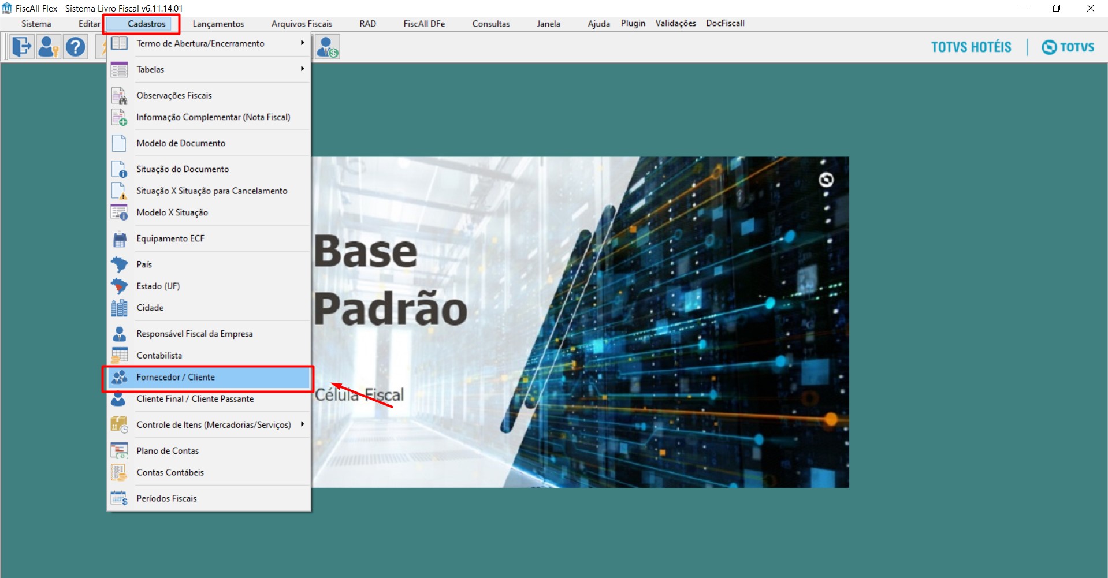Open the Ajuda menu
Image resolution: width=1108 pixels, height=578 pixels.
click(x=598, y=24)
